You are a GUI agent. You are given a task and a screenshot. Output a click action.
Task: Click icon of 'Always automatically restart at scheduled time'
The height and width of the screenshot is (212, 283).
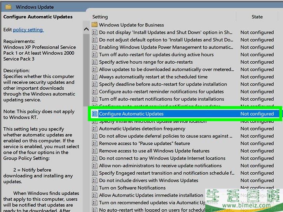[94, 77]
